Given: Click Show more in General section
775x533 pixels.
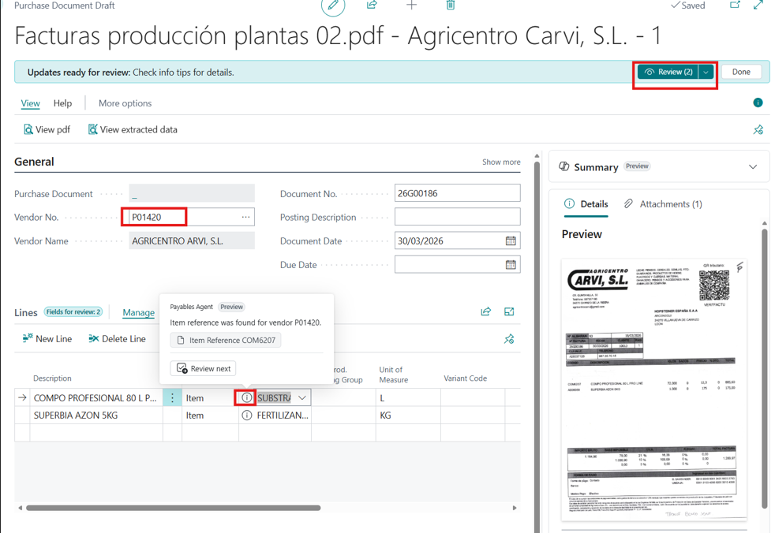Looking at the screenshot, I should pyautogui.click(x=501, y=162).
